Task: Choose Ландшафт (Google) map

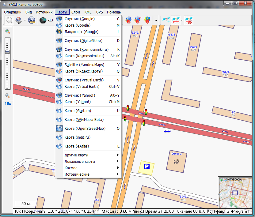Action: pyautogui.click(x=88, y=32)
